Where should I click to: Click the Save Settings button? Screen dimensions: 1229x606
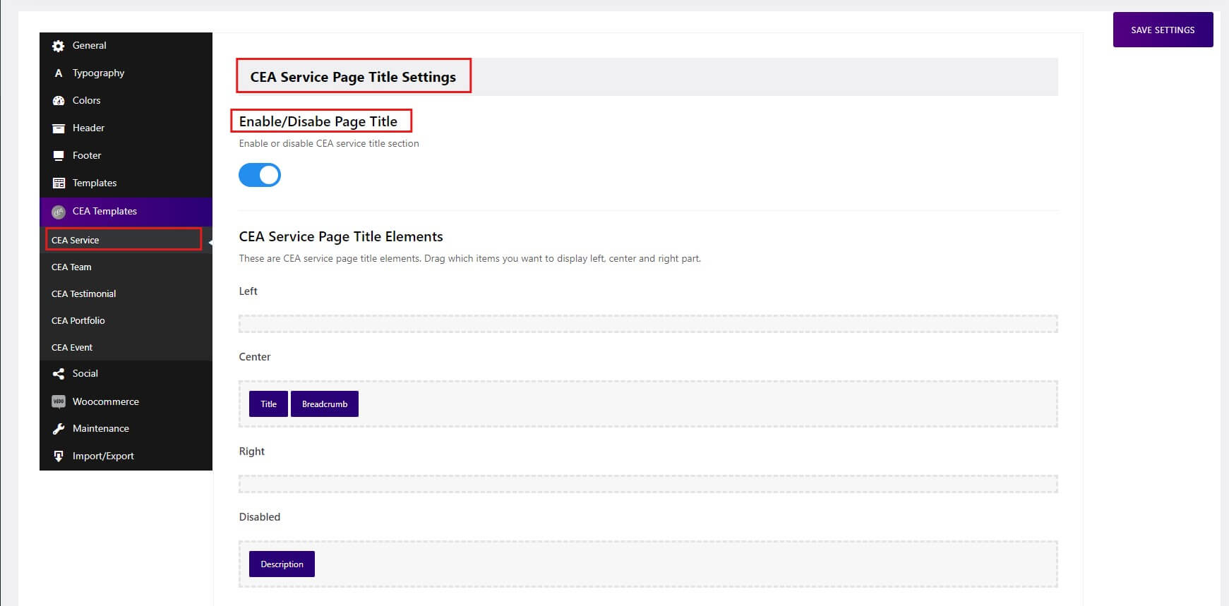[1163, 30]
